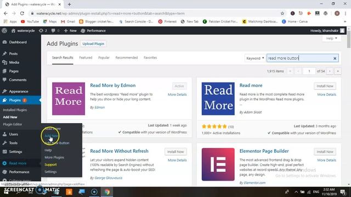Open the updates icon showing 2
The width and height of the screenshot is (351, 197).
click(x=43, y=31)
